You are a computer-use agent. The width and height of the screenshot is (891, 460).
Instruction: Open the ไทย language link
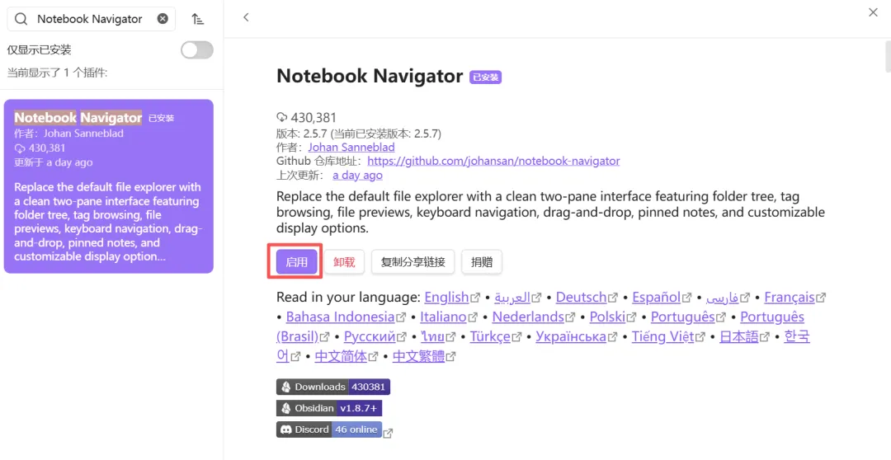[x=432, y=336]
